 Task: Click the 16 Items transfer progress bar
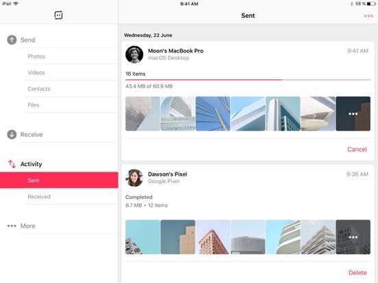248,80
